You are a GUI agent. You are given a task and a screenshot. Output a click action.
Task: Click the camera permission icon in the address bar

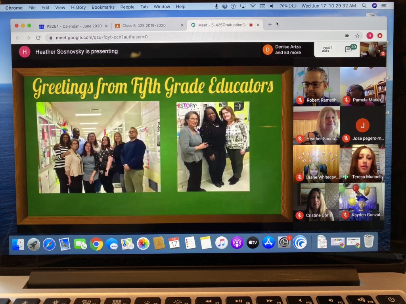pyautogui.click(x=347, y=35)
